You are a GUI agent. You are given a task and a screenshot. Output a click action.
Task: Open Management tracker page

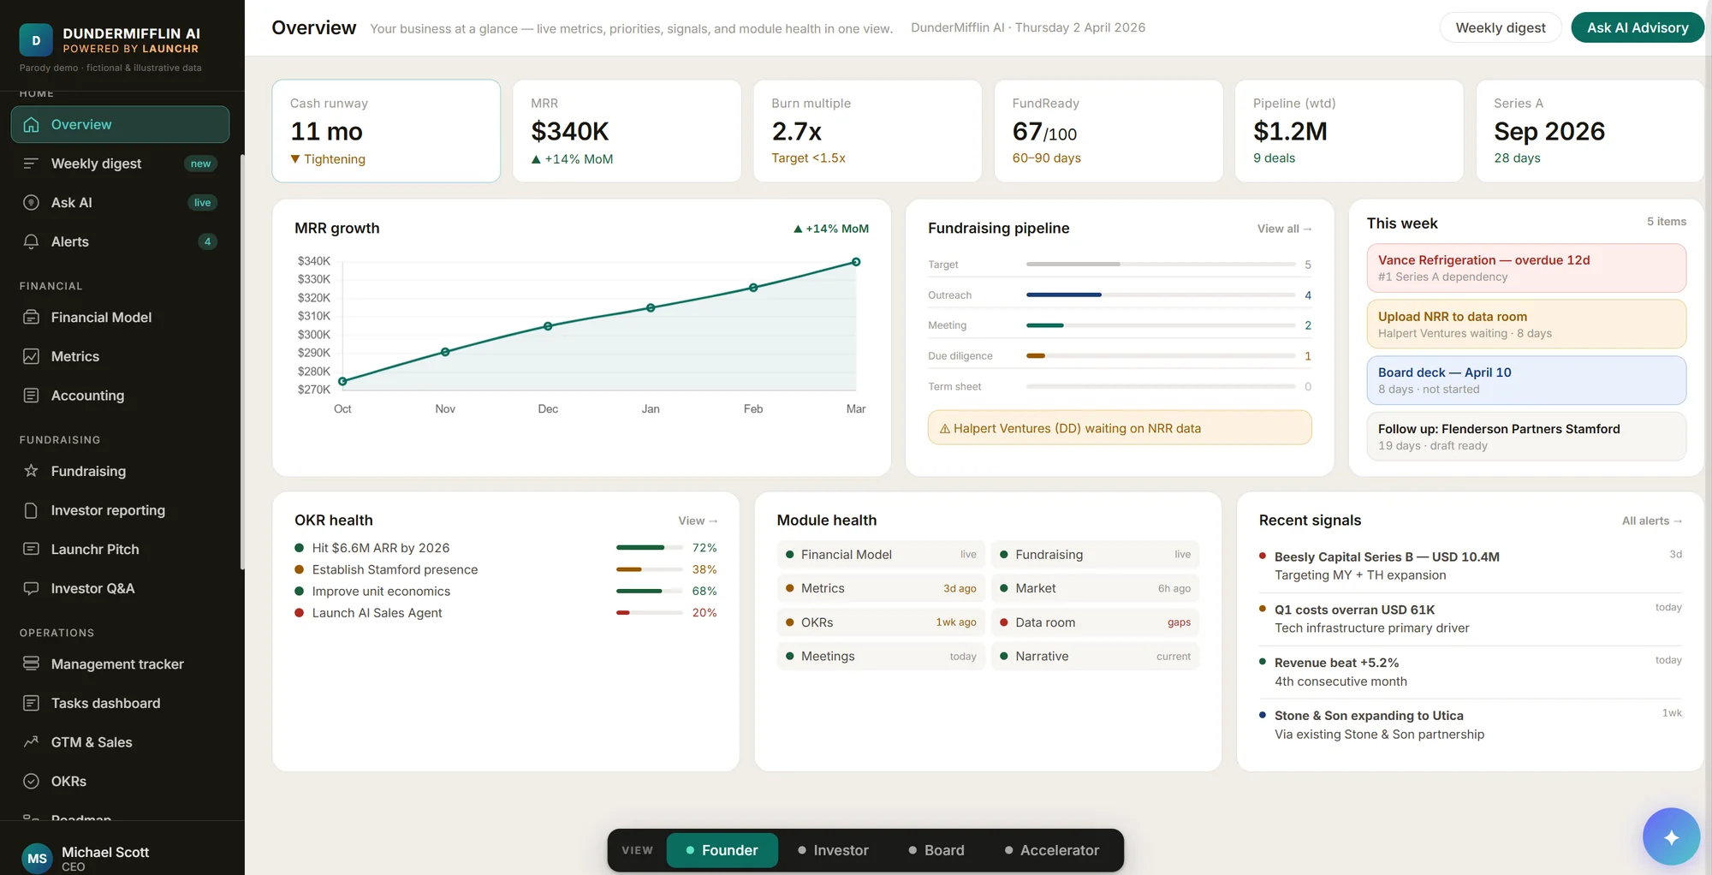[120, 664]
